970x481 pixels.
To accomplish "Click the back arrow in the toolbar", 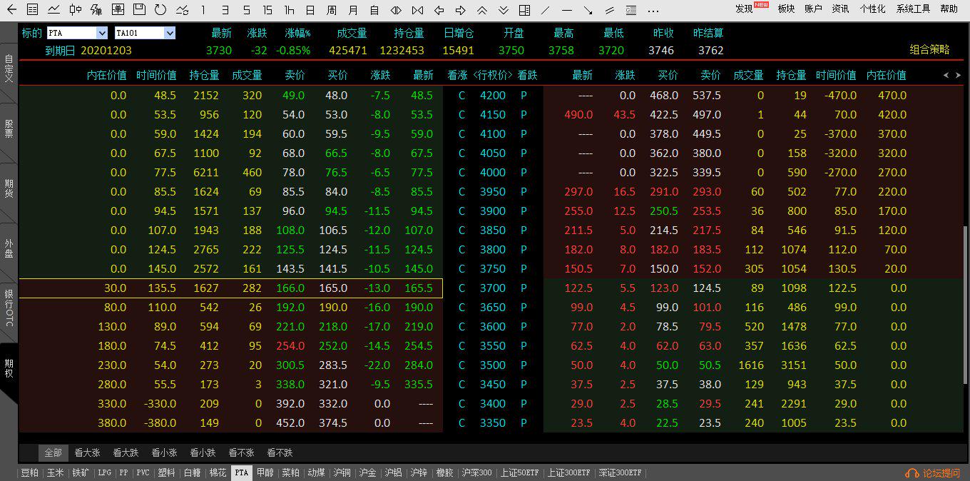I will click(11, 10).
